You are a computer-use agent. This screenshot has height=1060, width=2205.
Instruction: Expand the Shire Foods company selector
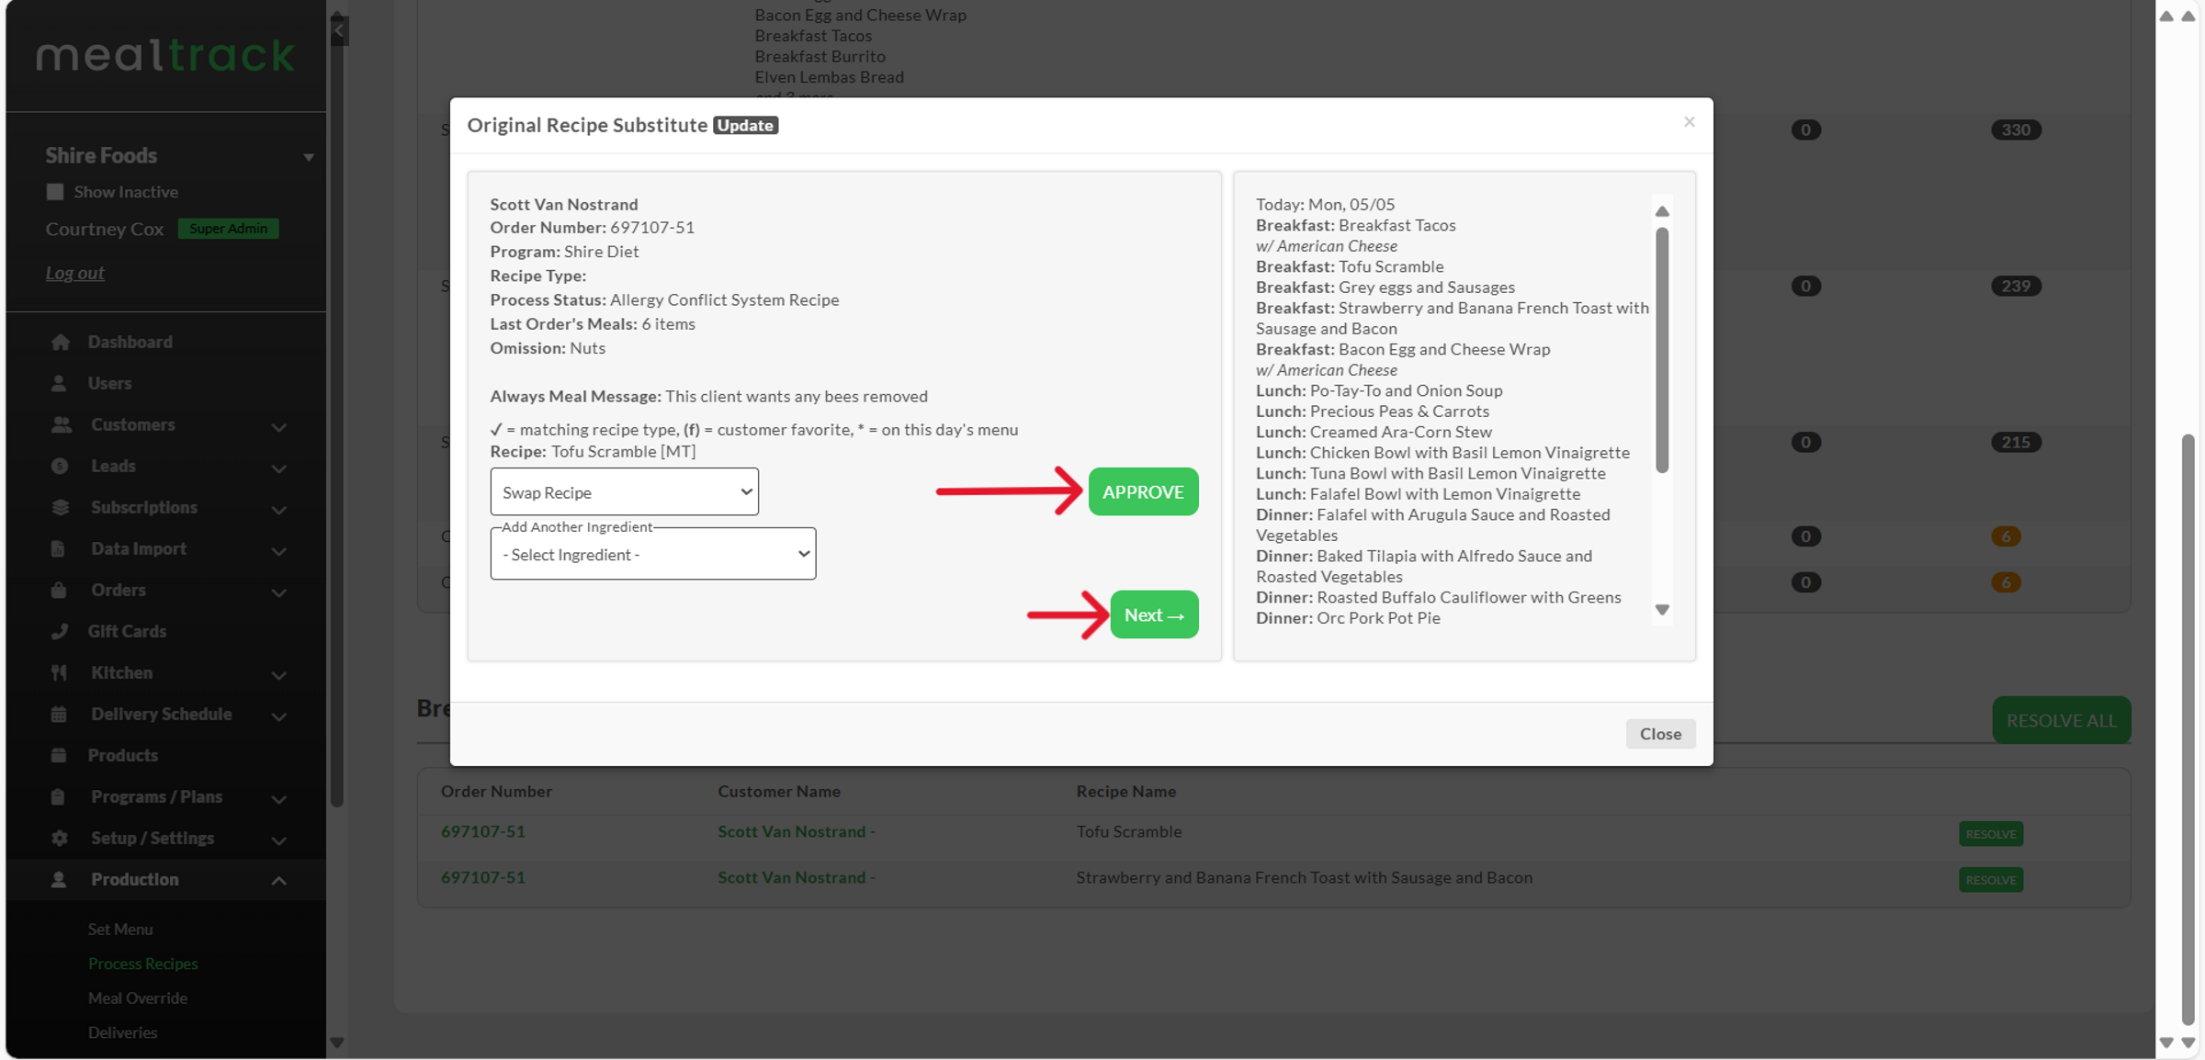pyautogui.click(x=309, y=157)
